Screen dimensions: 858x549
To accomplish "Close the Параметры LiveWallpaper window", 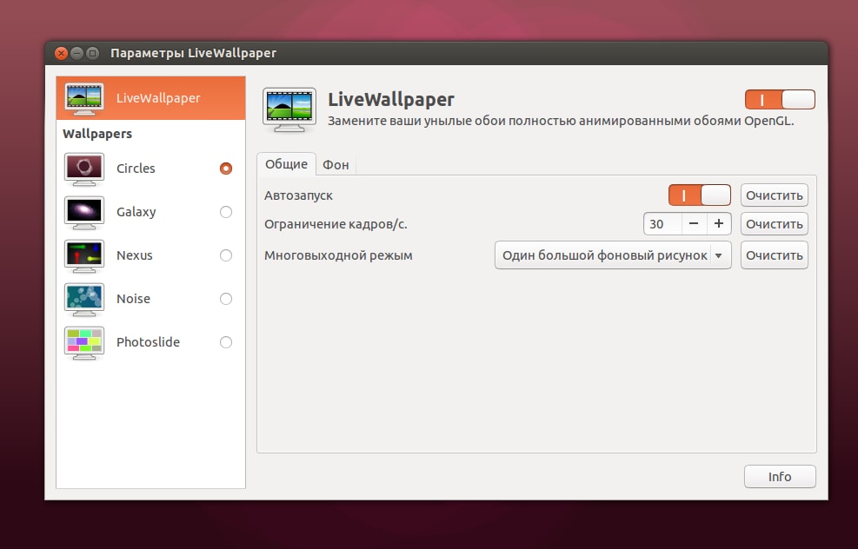I will pyautogui.click(x=61, y=53).
